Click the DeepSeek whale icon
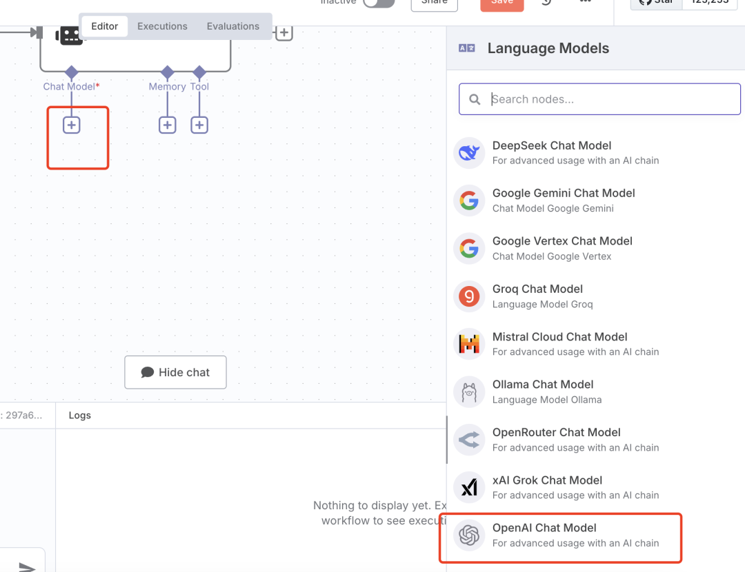The image size is (745, 572). pos(469,153)
